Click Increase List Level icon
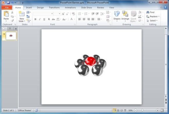Viewport: 169px width, 114px height. tap(97, 14)
